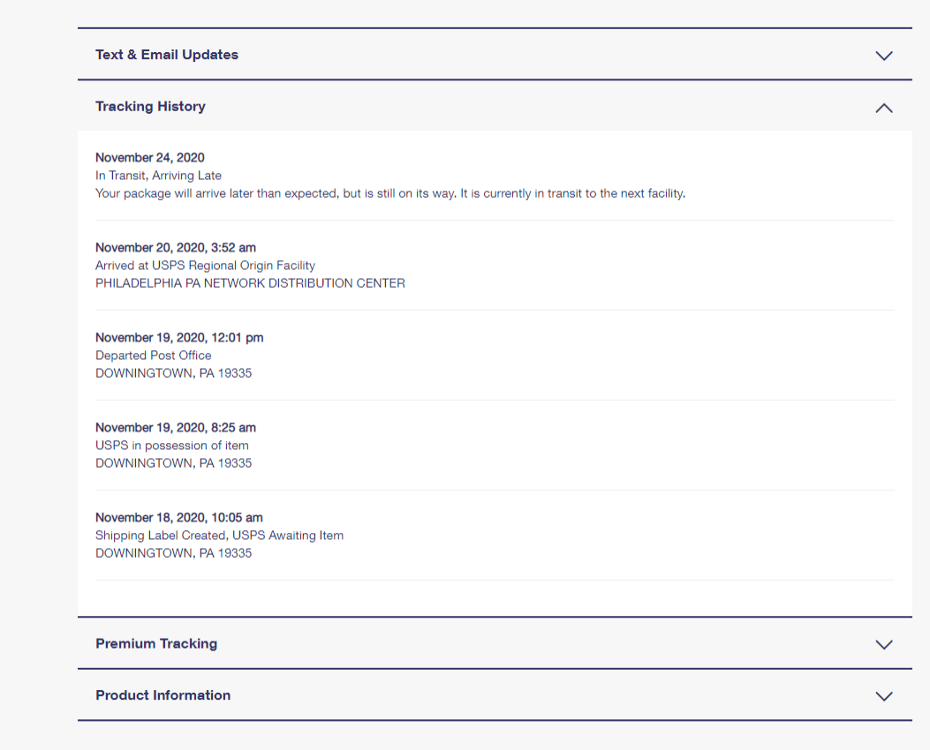Expand the Premium Tracking section heading
The height and width of the screenshot is (750, 930).
[x=156, y=643]
